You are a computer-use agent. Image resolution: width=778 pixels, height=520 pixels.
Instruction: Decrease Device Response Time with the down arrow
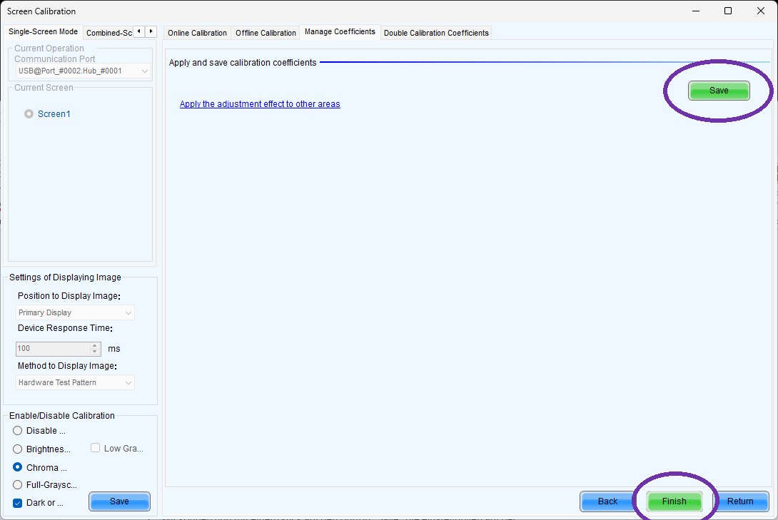tap(95, 352)
